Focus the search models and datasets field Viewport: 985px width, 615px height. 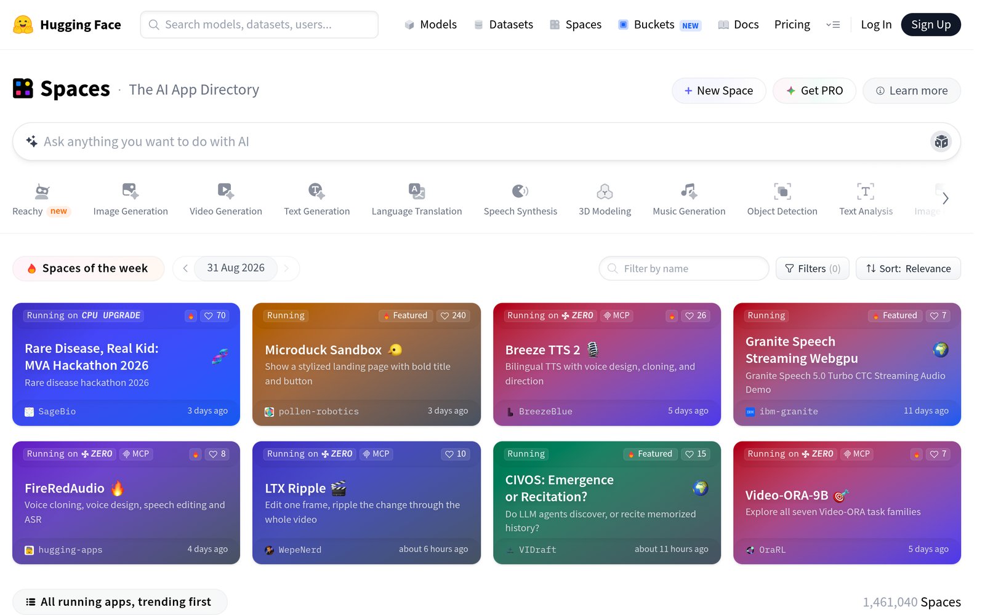[x=259, y=25]
